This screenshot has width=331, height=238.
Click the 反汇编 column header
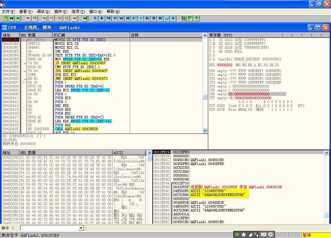(59, 35)
